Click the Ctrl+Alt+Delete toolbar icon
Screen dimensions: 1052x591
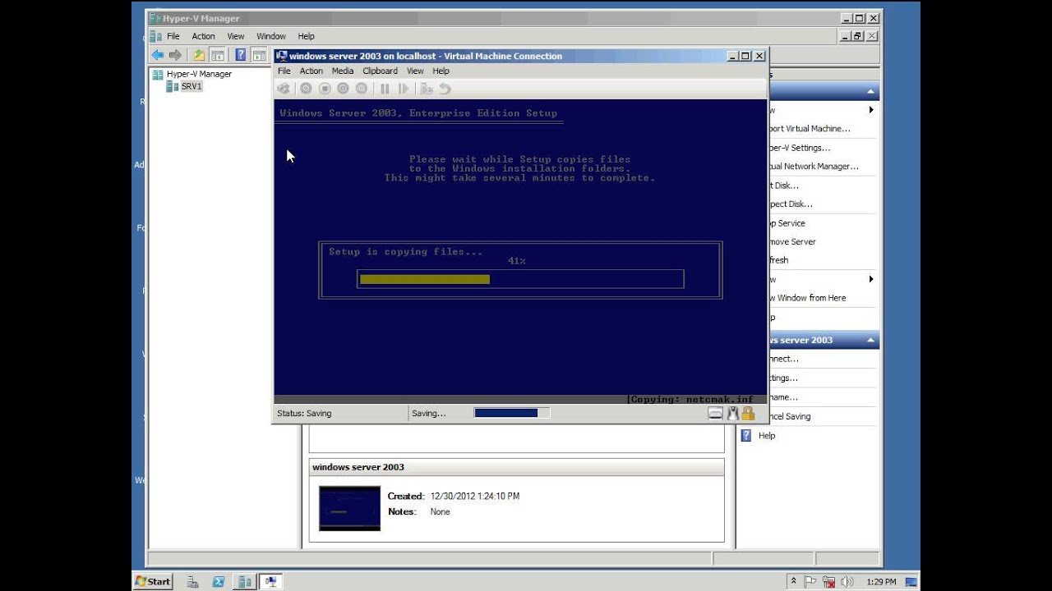[x=284, y=89]
